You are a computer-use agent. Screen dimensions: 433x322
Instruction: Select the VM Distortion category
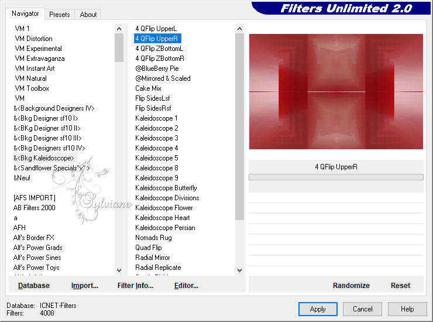click(33, 39)
